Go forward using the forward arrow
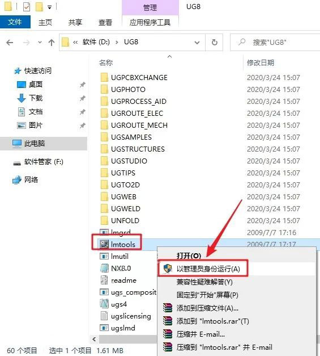The image size is (320, 356). [x=26, y=42]
